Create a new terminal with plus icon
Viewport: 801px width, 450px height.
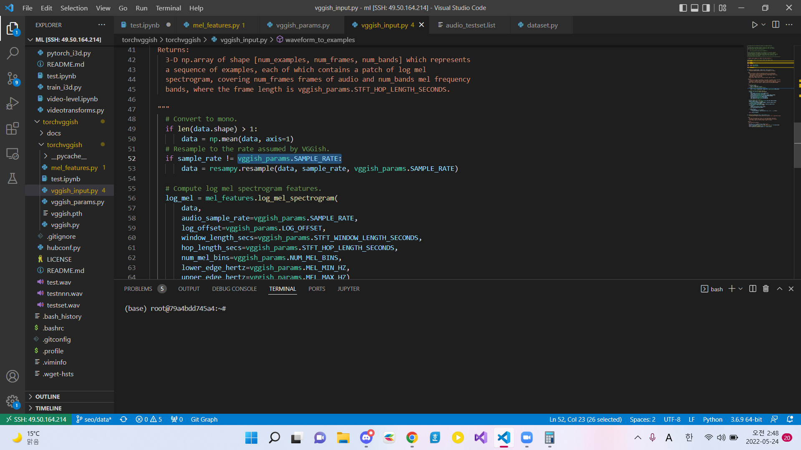731,288
